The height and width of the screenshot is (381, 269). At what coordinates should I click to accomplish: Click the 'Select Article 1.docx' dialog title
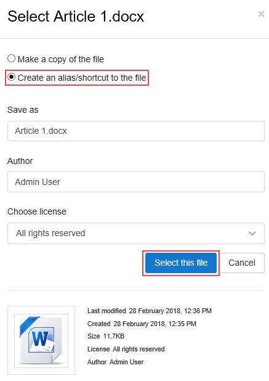76,17
